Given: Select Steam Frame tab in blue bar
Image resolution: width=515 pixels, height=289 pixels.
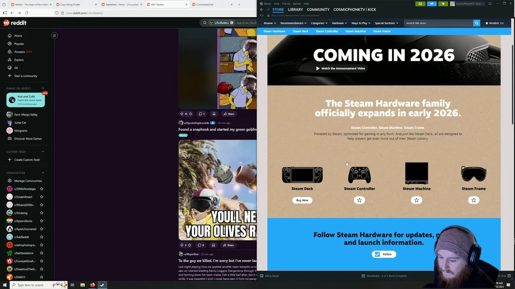Looking at the screenshot, I should click(x=382, y=31).
